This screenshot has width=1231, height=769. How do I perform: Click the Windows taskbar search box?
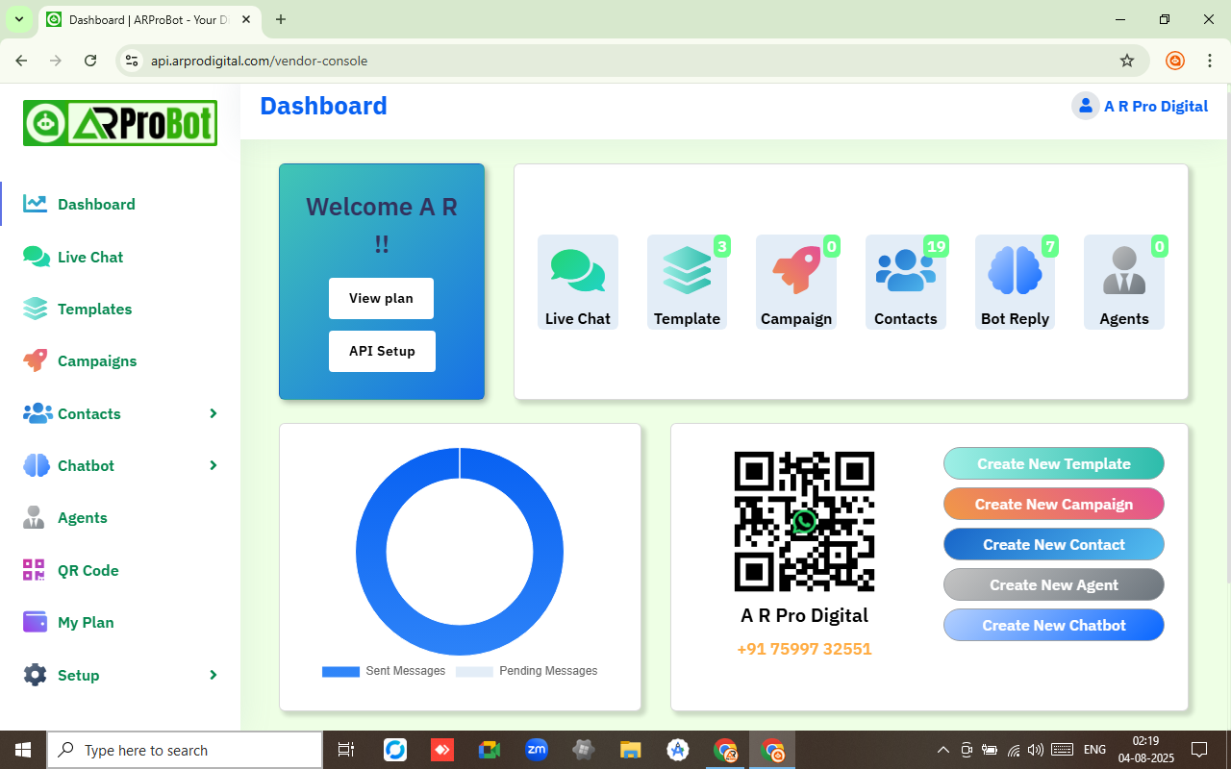[185, 750]
